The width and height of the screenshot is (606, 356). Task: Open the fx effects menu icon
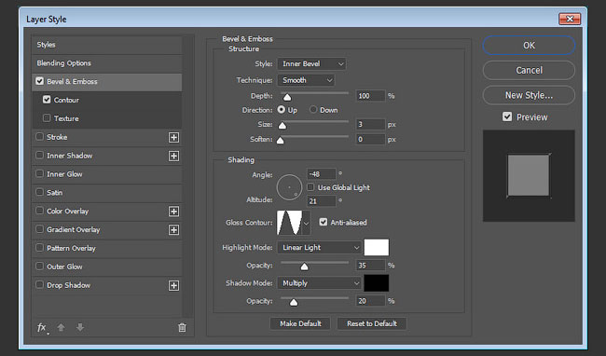pos(42,328)
